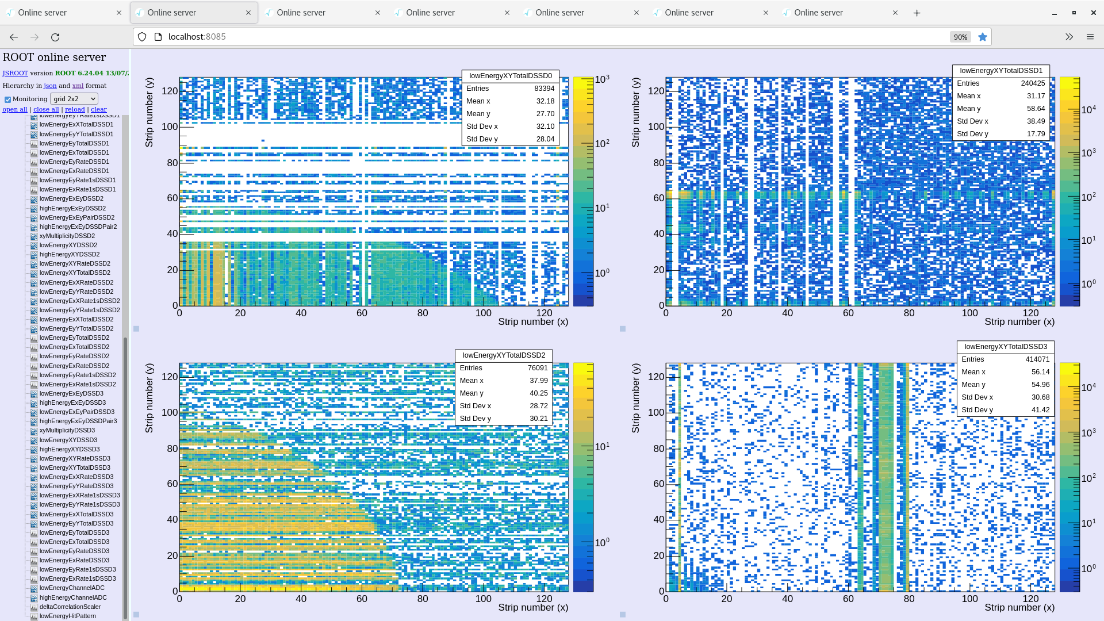Viewport: 1104px width, 621px height.
Task: Click the clear link below Monitoring
Action: 98,109
